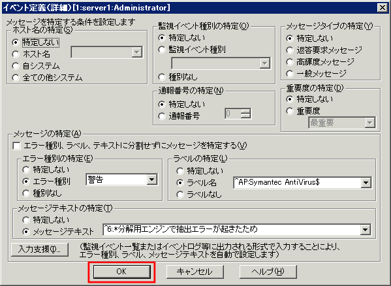Open the disabled ホスト名 combo box

tap(107, 52)
